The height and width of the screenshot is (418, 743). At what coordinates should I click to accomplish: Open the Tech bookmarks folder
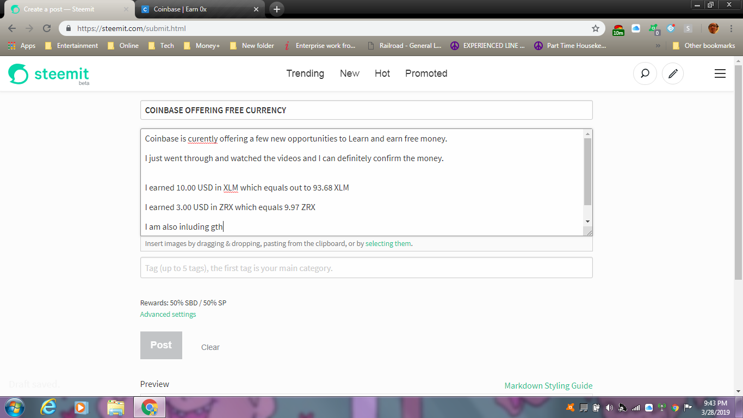(x=162, y=46)
